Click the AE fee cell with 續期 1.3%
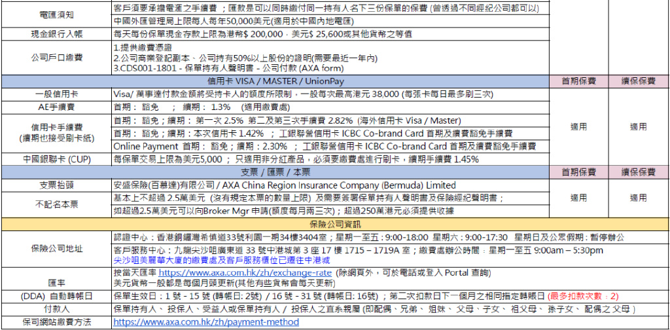The width and height of the screenshot is (670, 330). coord(330,107)
